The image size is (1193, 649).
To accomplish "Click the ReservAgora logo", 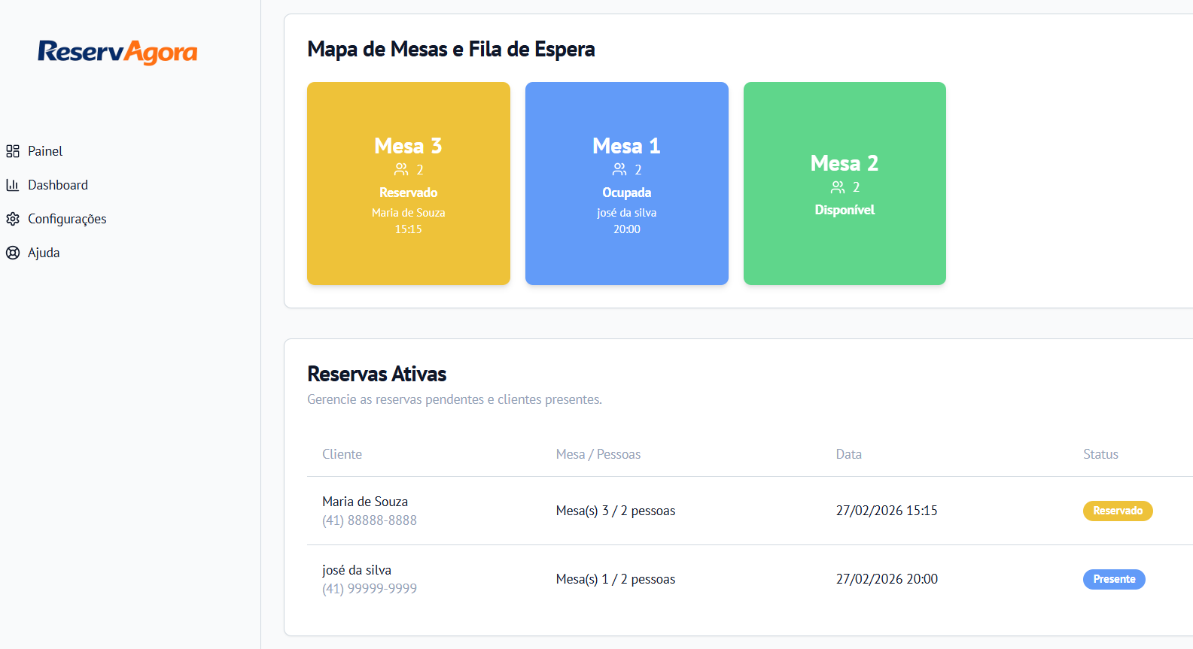I will [x=116, y=52].
